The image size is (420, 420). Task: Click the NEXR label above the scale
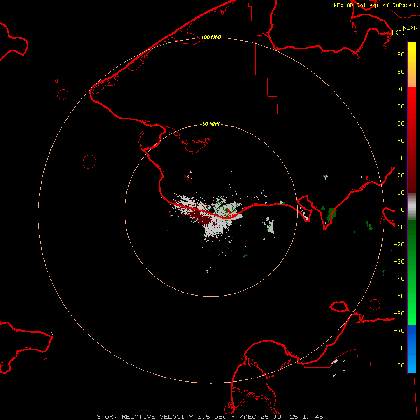[x=410, y=28]
